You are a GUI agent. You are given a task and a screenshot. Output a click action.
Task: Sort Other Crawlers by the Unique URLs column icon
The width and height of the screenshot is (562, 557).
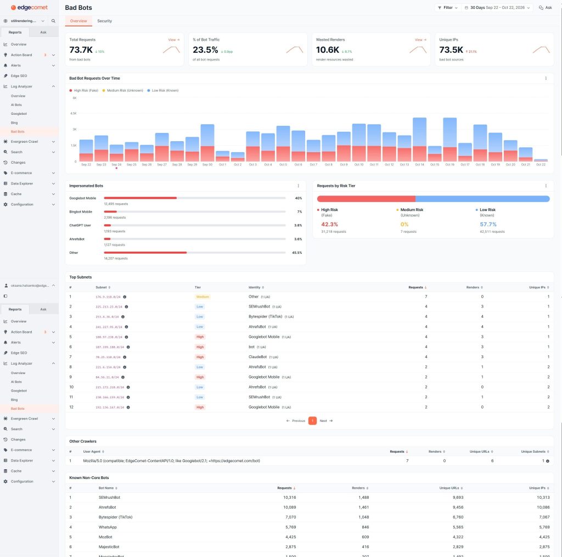[x=492, y=452]
